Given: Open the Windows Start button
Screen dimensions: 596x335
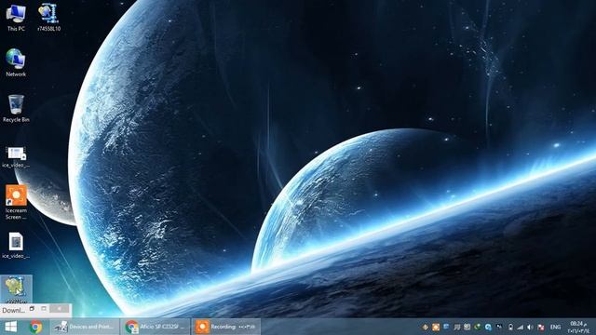Looking at the screenshot, I should [10, 327].
